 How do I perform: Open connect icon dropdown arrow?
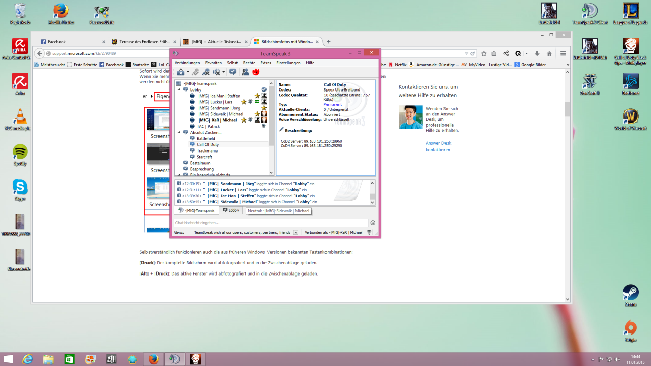pos(188,72)
